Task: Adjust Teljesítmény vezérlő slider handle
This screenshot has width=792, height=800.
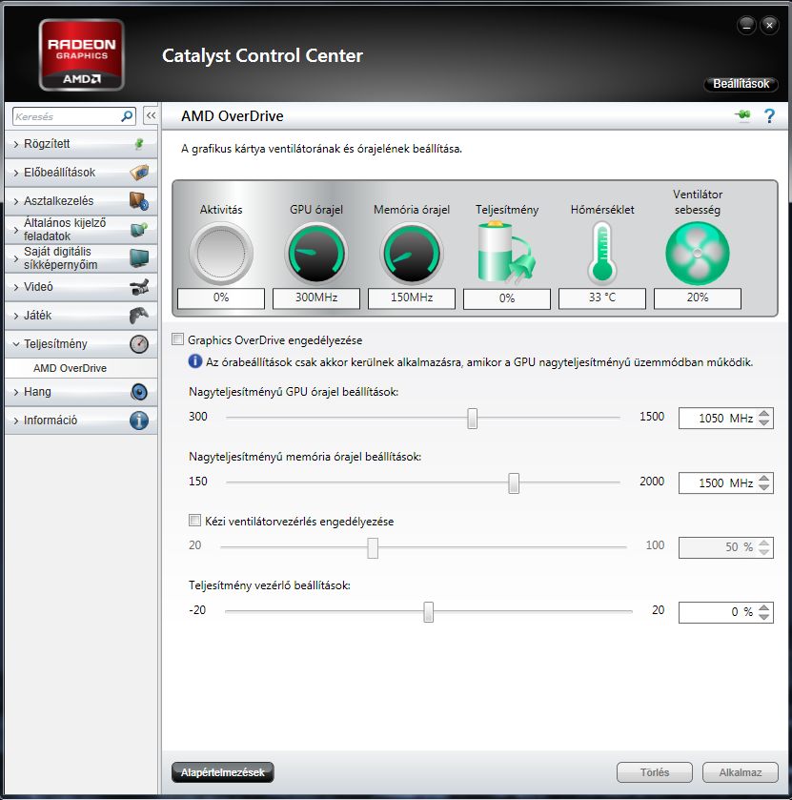Action: tap(428, 612)
